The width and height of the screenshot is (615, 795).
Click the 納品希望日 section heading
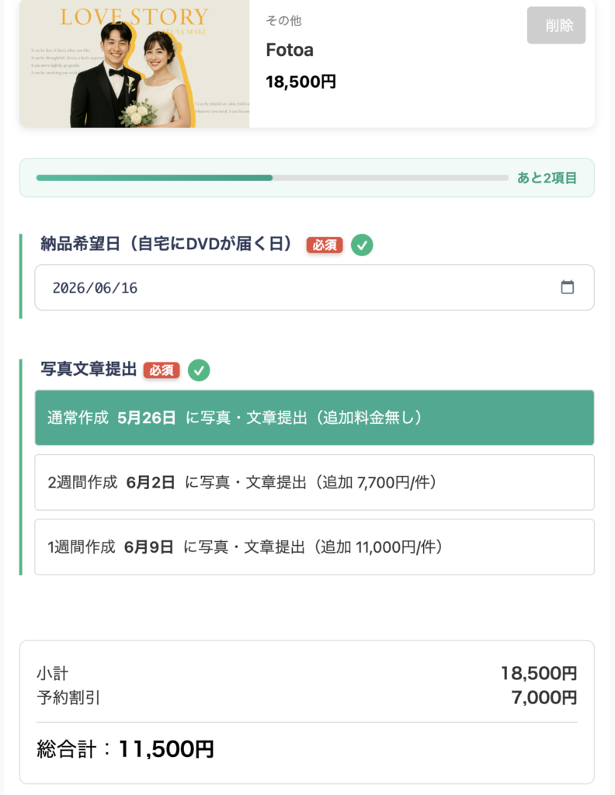[167, 244]
